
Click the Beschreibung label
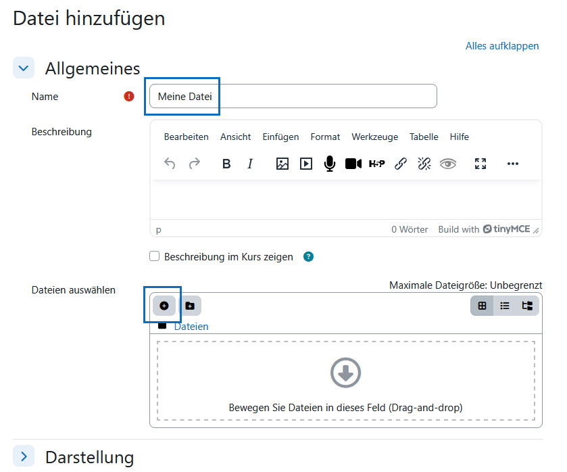(x=61, y=132)
